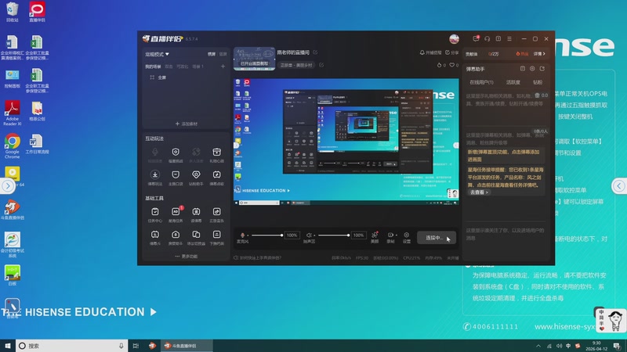This screenshot has height=352, width=627.
Task: Click the Task View taskbar icon
Action: (x=136, y=346)
